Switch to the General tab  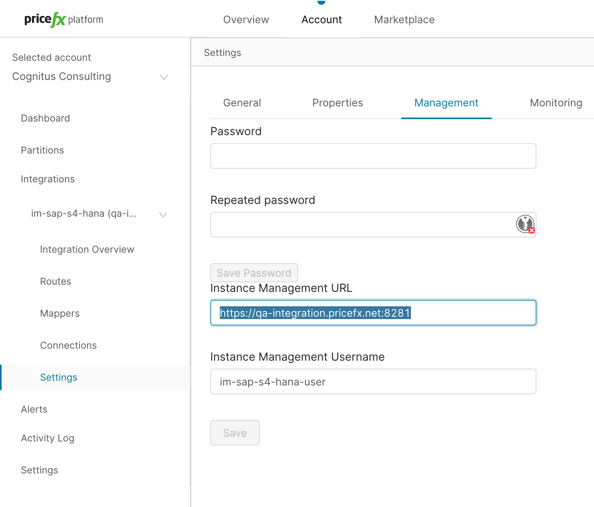tap(242, 103)
